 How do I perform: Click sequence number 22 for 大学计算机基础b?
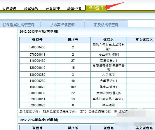click(73, 93)
